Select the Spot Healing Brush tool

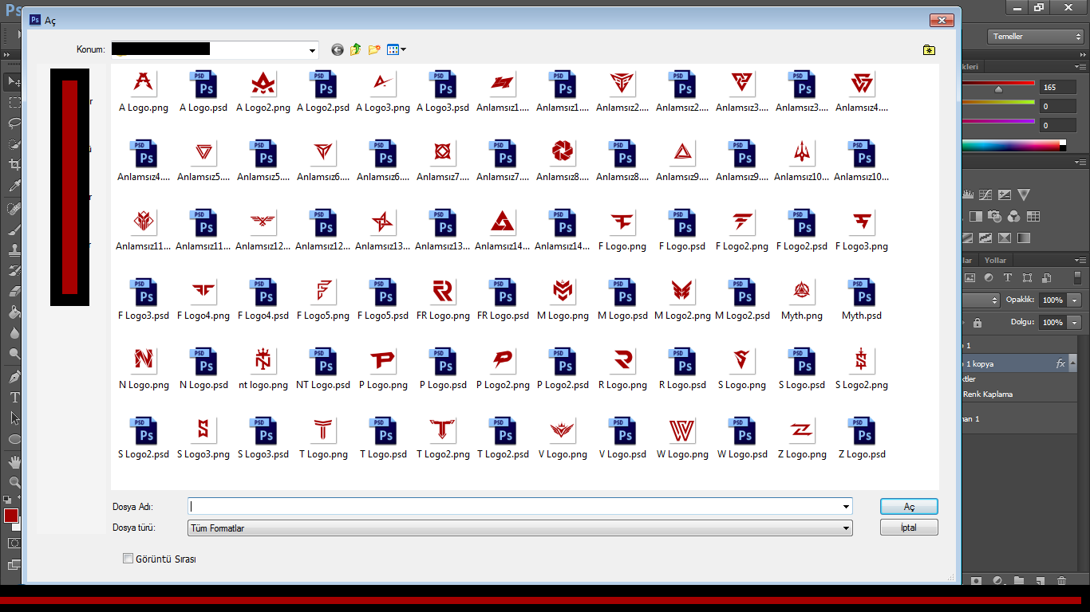(x=14, y=209)
